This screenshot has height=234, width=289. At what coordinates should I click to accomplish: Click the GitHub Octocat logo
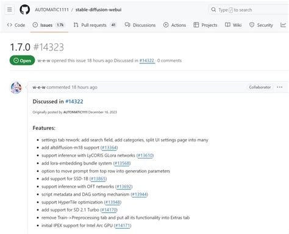point(25,10)
